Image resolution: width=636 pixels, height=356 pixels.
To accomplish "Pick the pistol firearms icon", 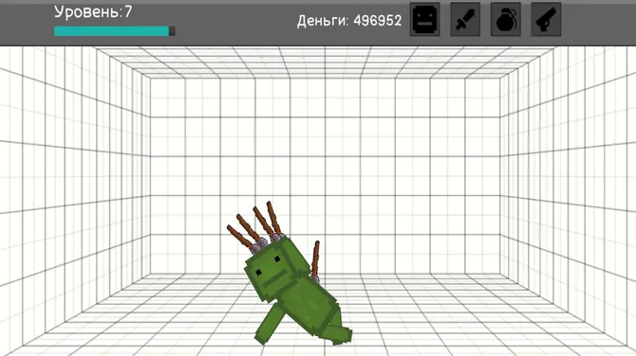I will click(x=547, y=20).
